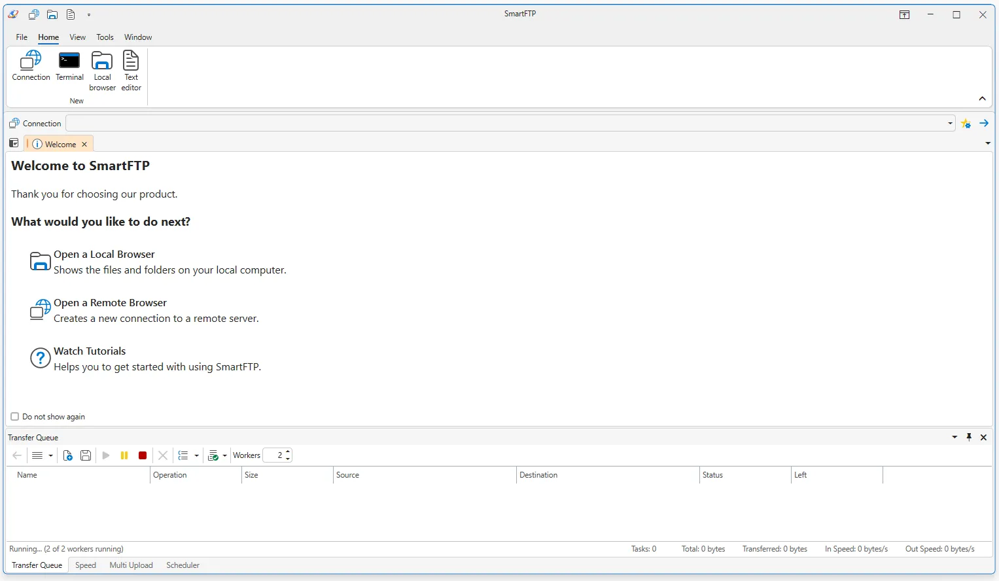Switch to the Tools ribbon tab
The image size is (999, 581).
105,37
